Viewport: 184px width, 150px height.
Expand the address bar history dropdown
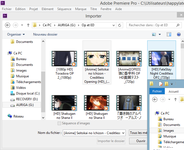coord(114,25)
